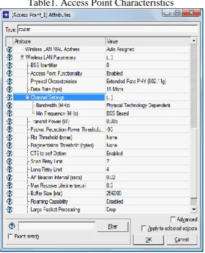Click the Attributes window title icon
Image resolution: width=205 pixels, height=253 pixels.
click(x=6, y=15)
